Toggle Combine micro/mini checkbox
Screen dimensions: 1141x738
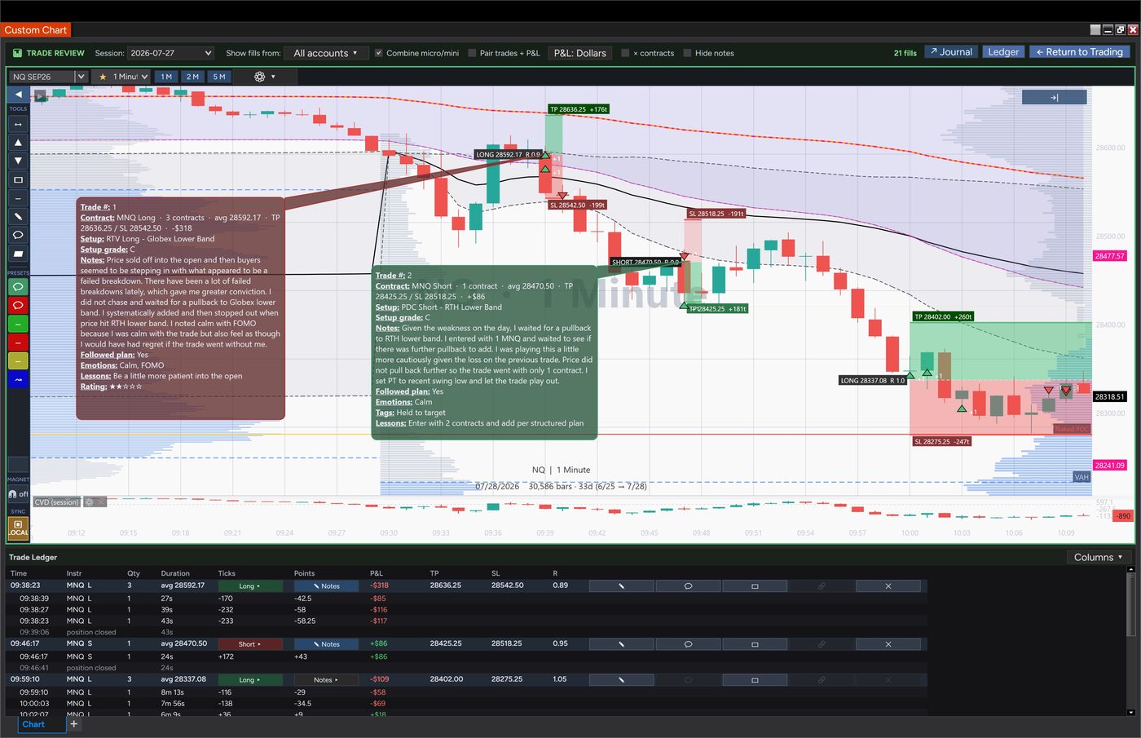[x=378, y=53]
